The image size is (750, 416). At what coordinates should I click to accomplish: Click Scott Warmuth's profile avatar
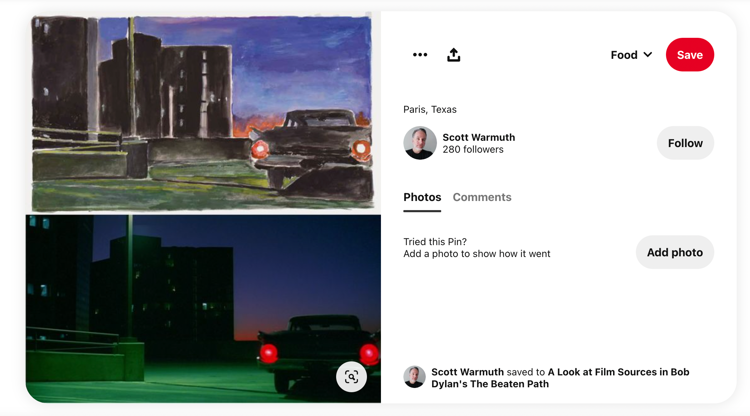[420, 143]
